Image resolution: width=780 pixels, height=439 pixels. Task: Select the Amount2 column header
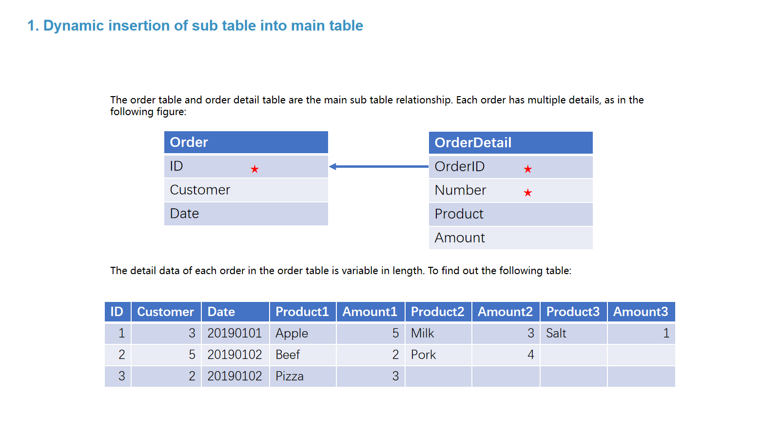(x=505, y=312)
